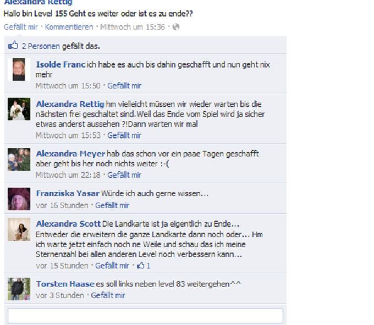The image size is (374, 325).
Task: Like Franziska Yasar's comment
Action: click(x=112, y=205)
